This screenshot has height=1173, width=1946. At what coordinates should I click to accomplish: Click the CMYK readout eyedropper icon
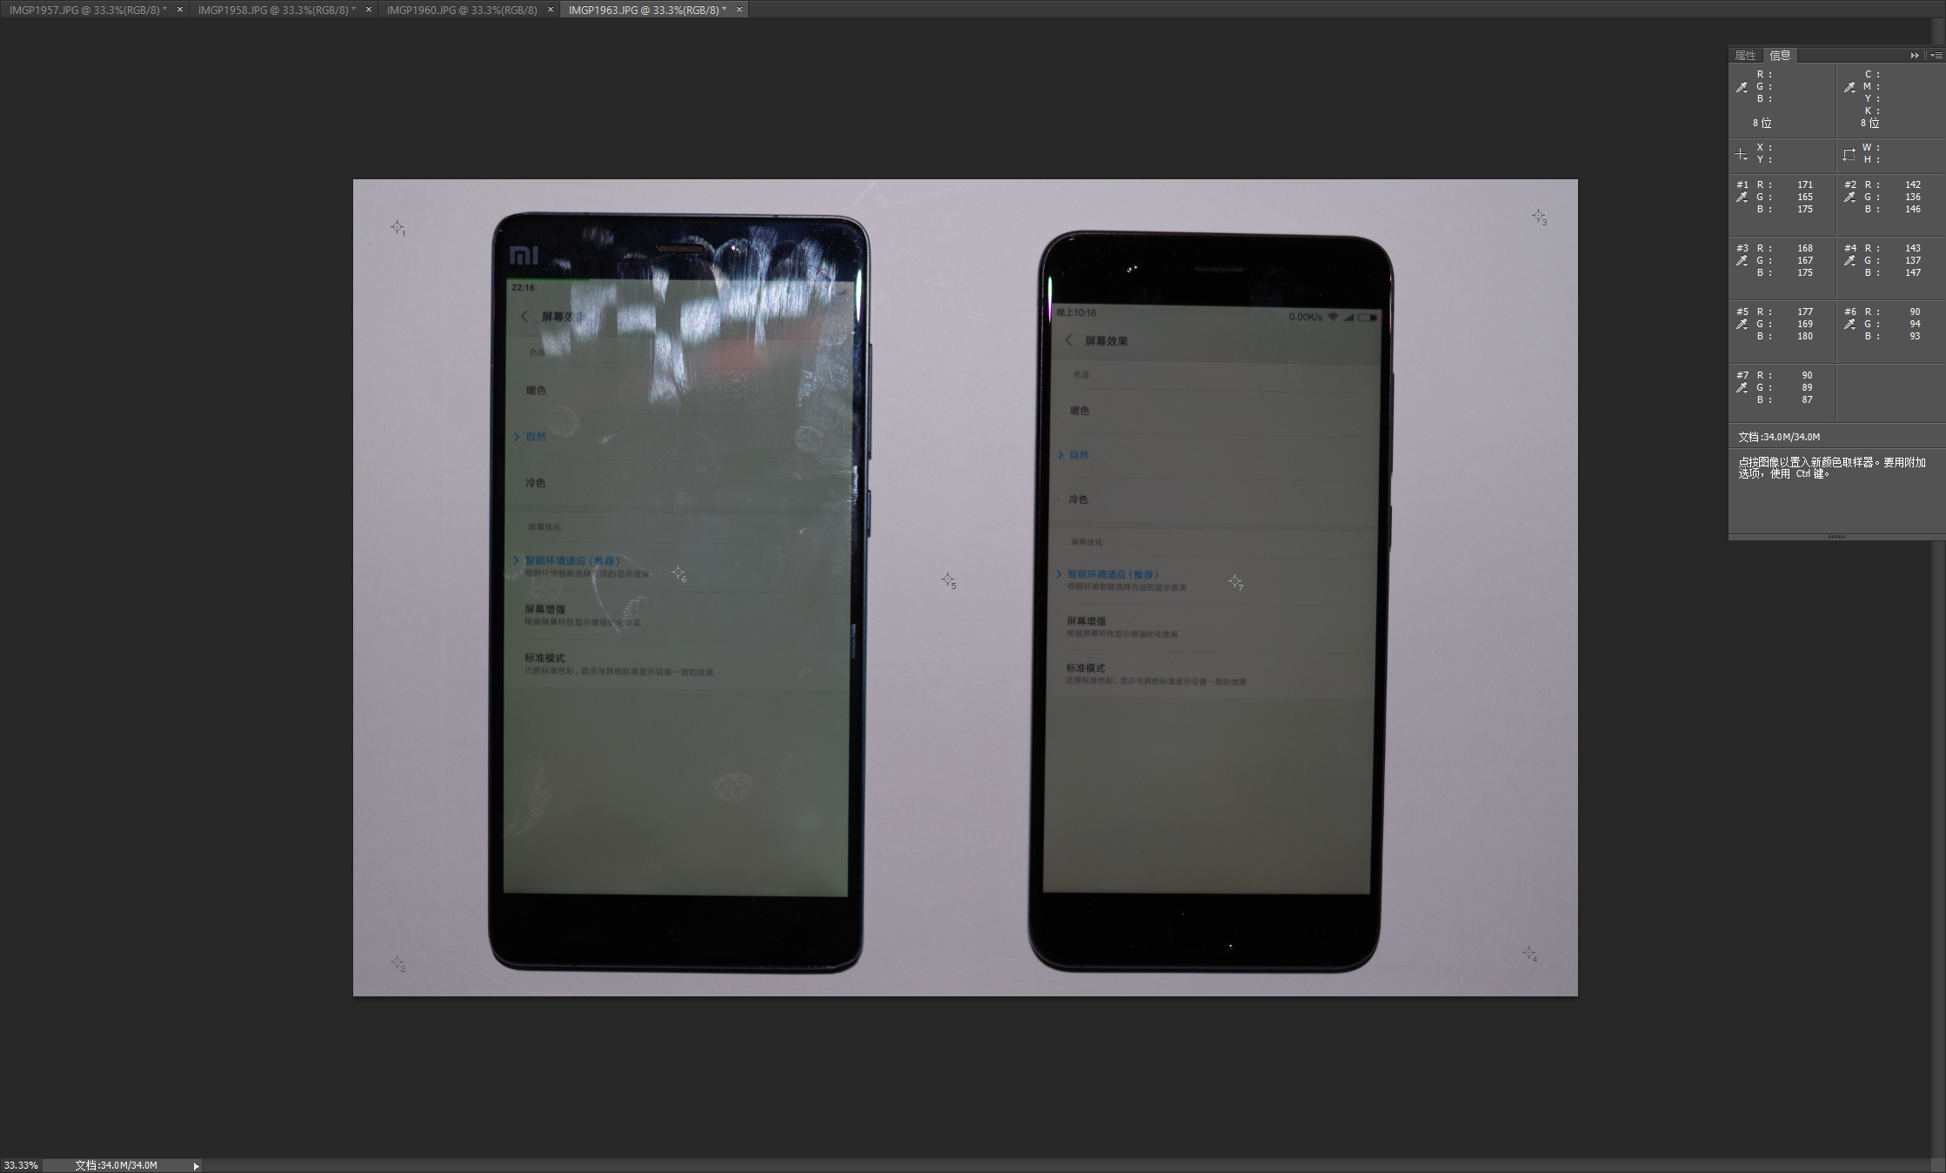click(1849, 87)
